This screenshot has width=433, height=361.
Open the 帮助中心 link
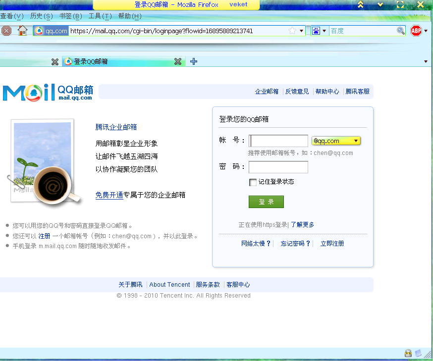pyautogui.click(x=327, y=91)
